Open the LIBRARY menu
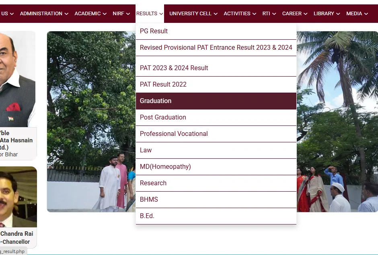Viewport: 378px width, 255px height. 327,14
